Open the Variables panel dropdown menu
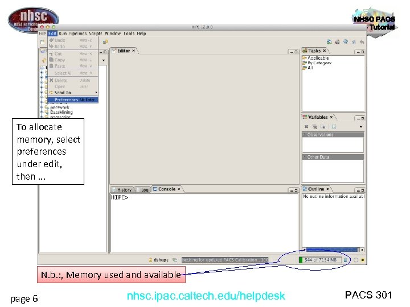This screenshot has width=410, height=307. pos(361,127)
